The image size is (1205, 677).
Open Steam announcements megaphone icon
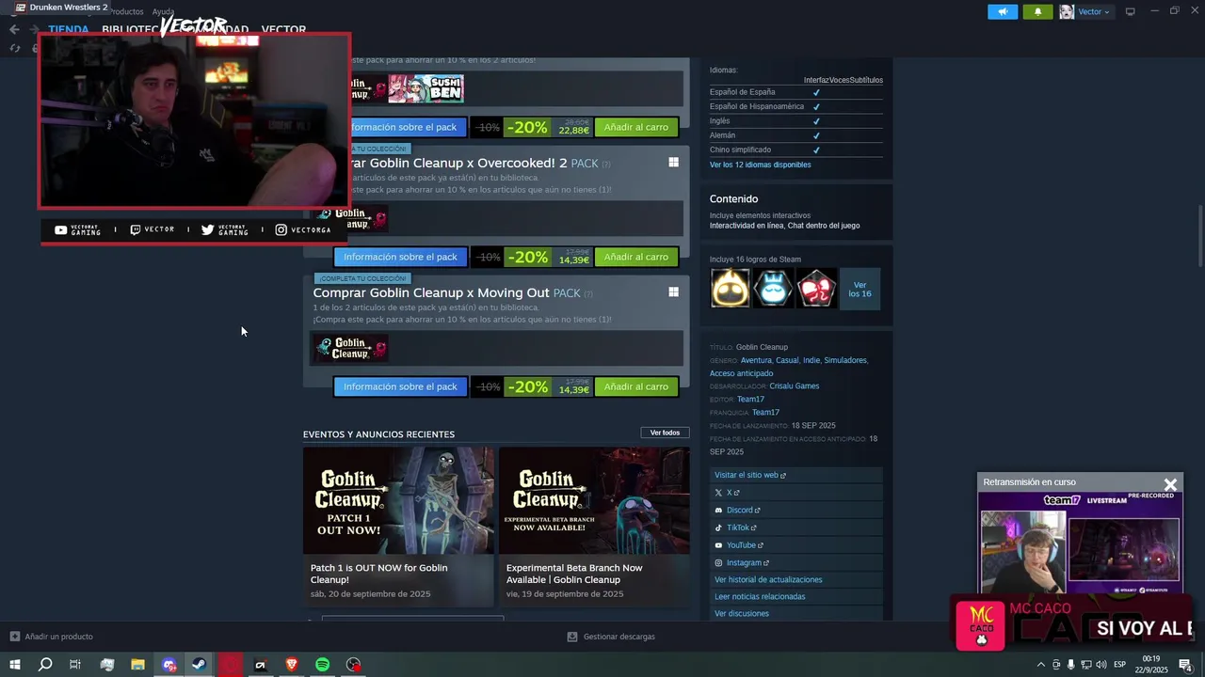[x=1003, y=11]
